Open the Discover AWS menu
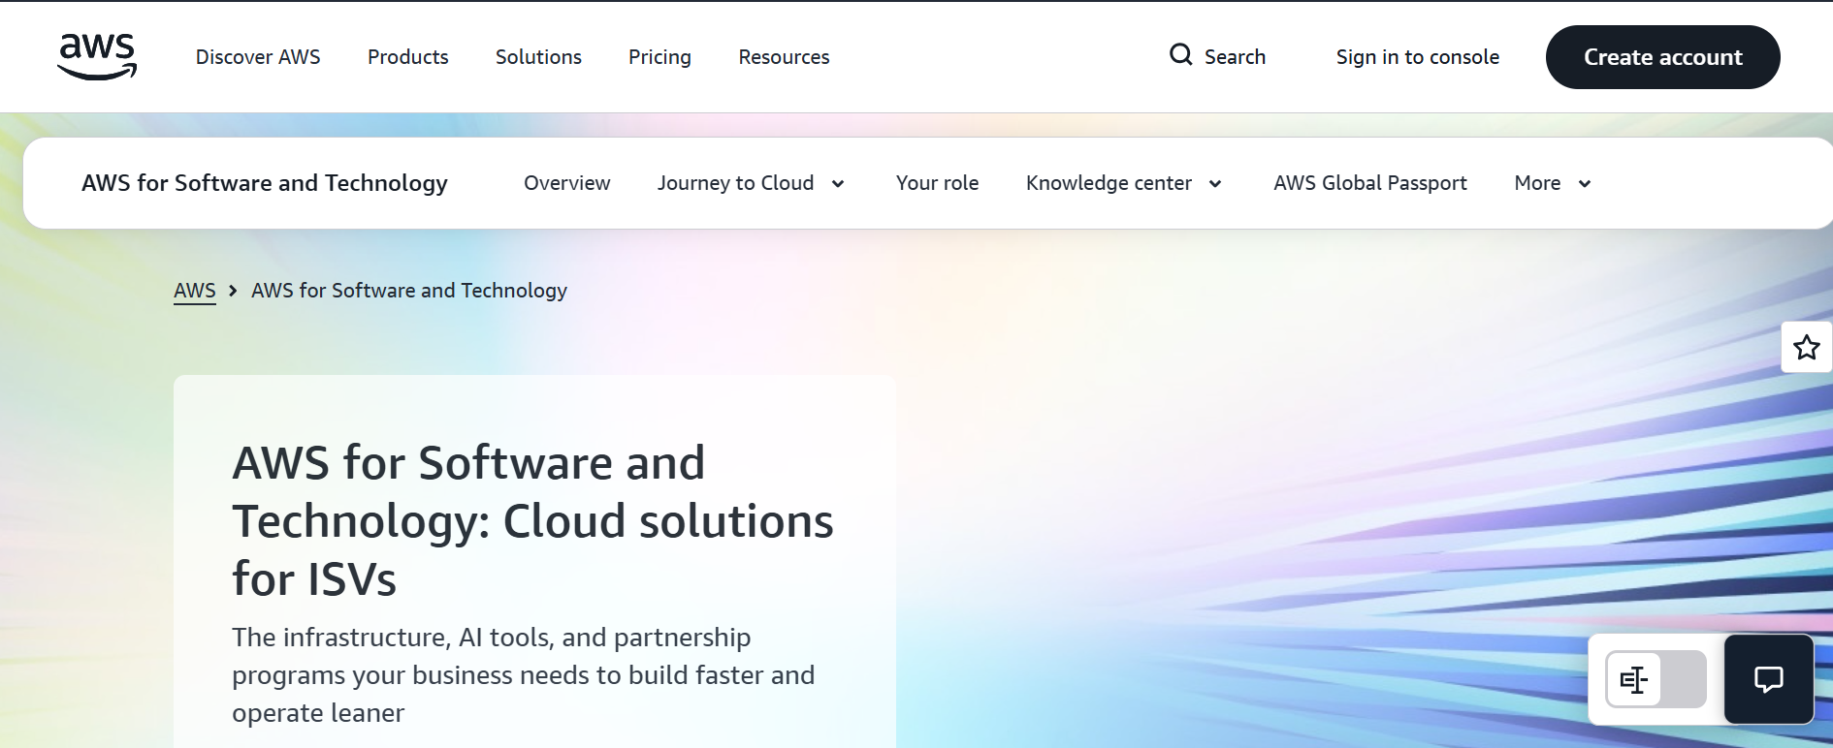The width and height of the screenshot is (1833, 748). 258,57
